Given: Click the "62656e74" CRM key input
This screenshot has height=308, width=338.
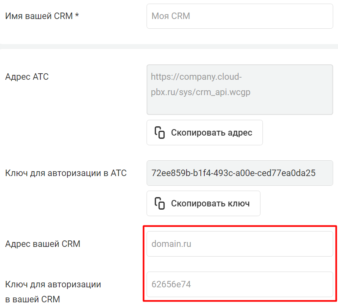Looking at the screenshot, I should point(239,285).
